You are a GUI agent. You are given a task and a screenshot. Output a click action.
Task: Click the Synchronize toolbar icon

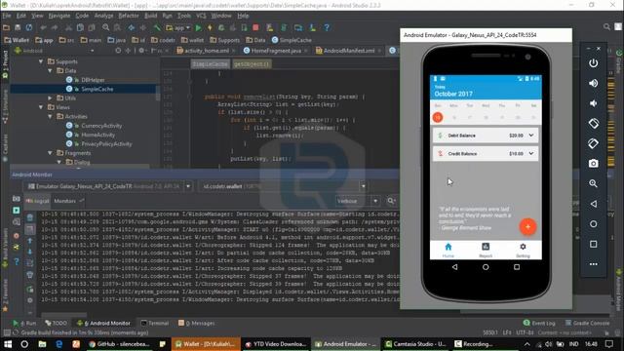pos(29,28)
